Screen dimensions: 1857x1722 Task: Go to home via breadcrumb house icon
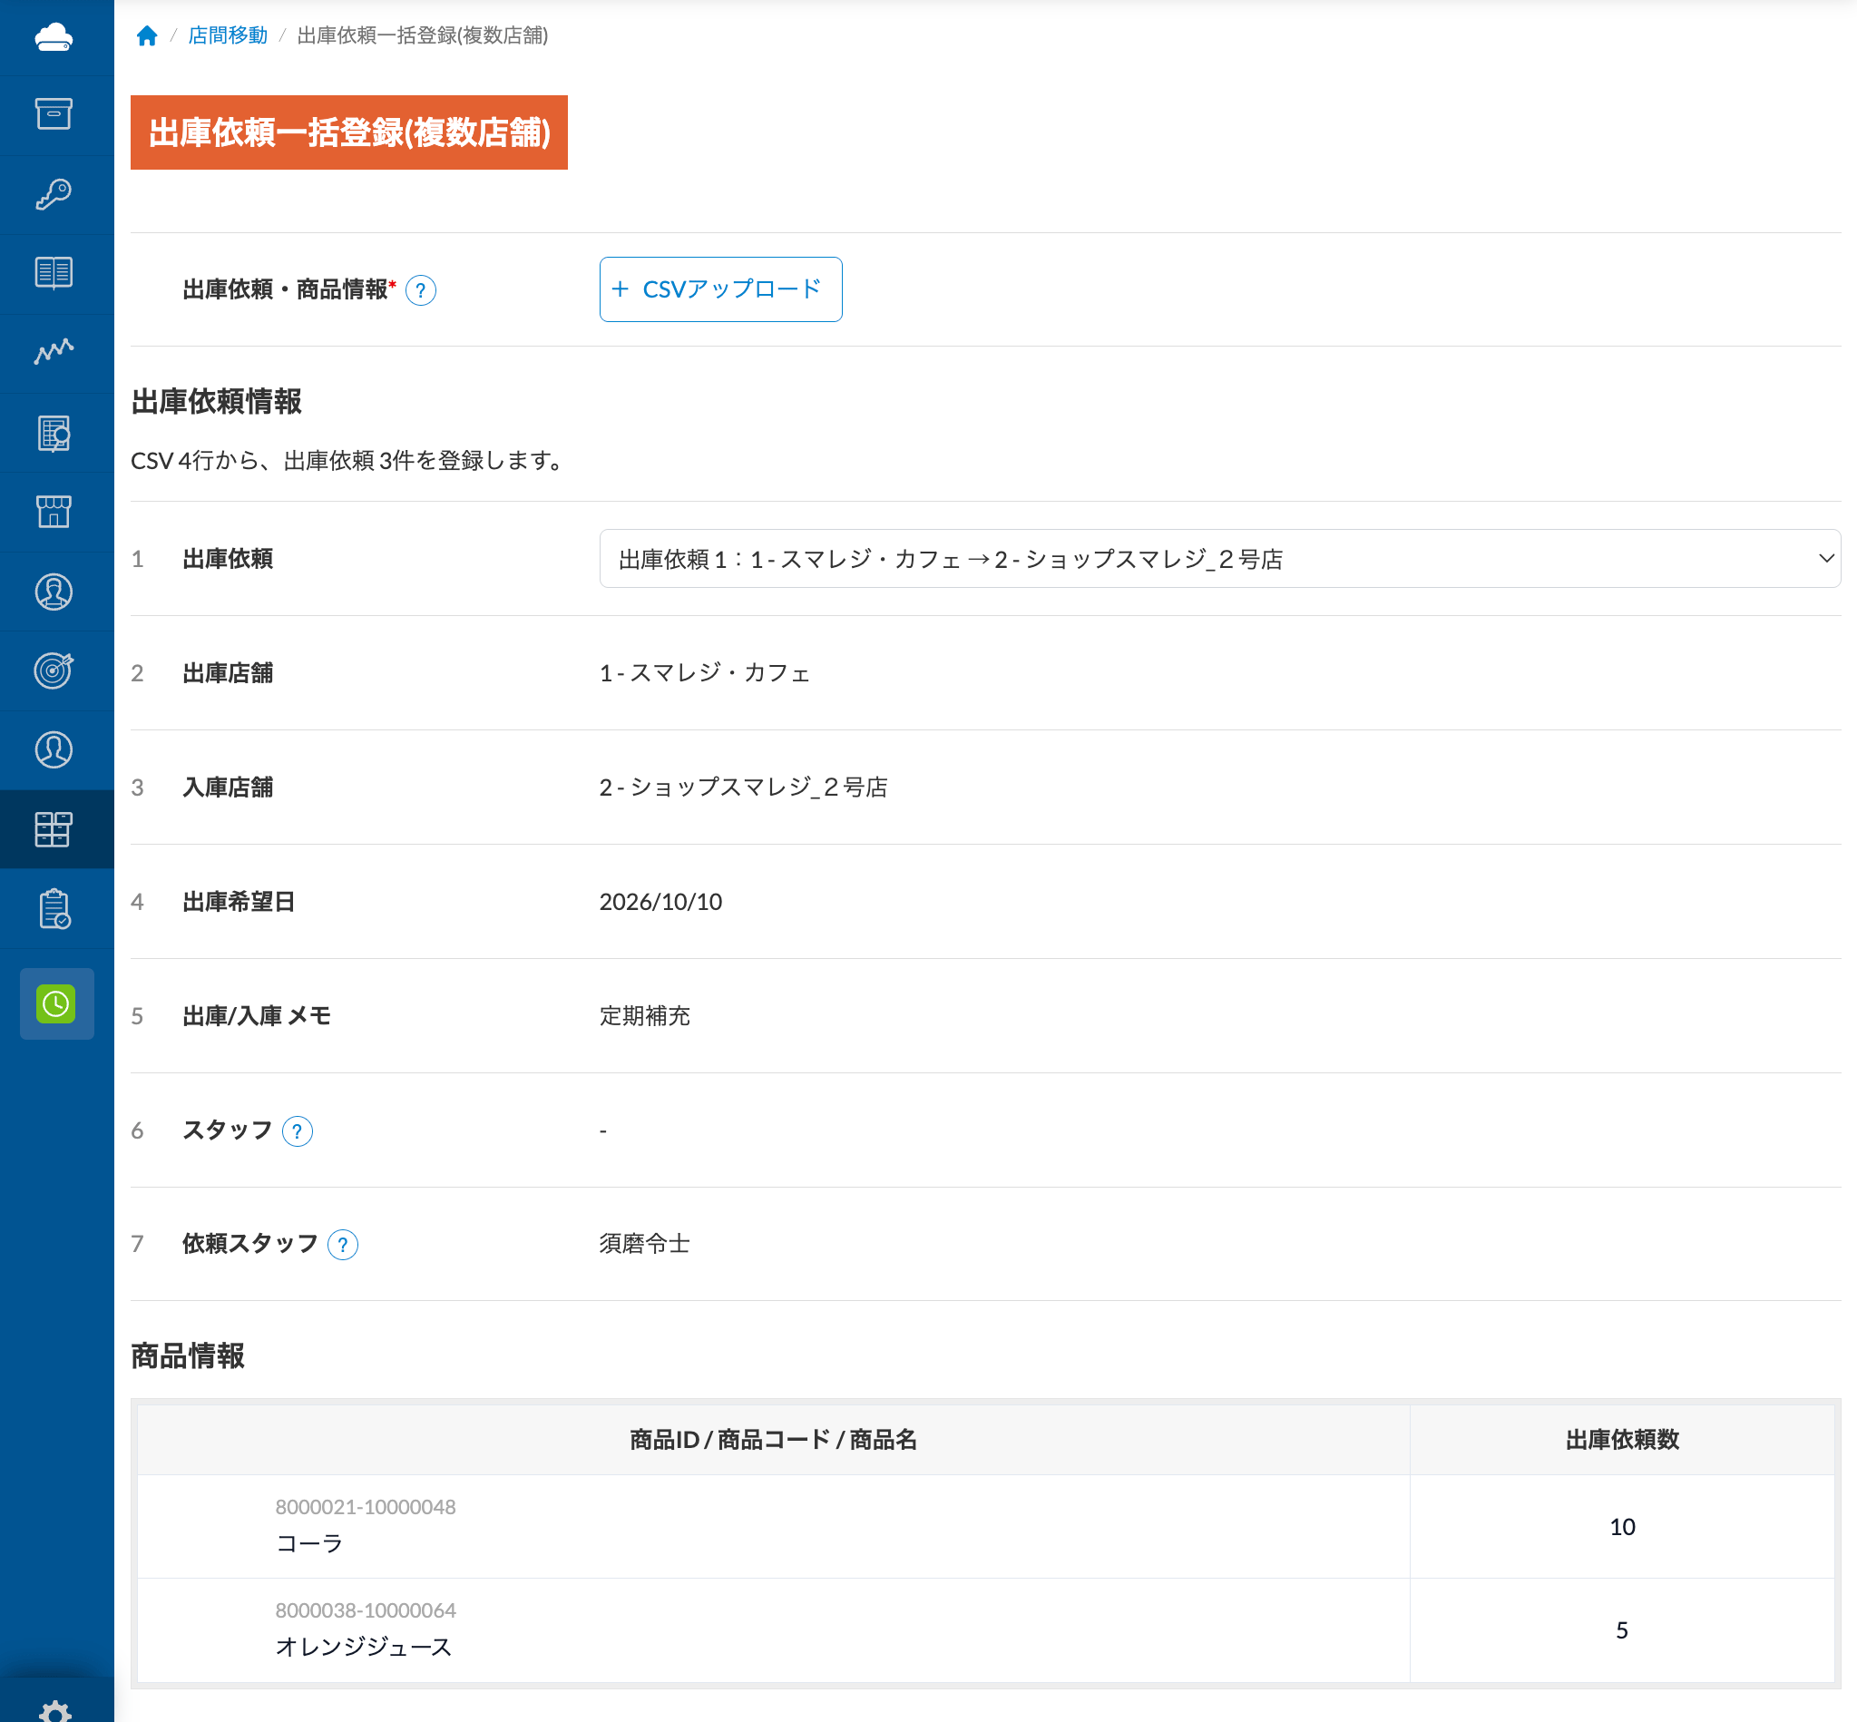tap(147, 35)
